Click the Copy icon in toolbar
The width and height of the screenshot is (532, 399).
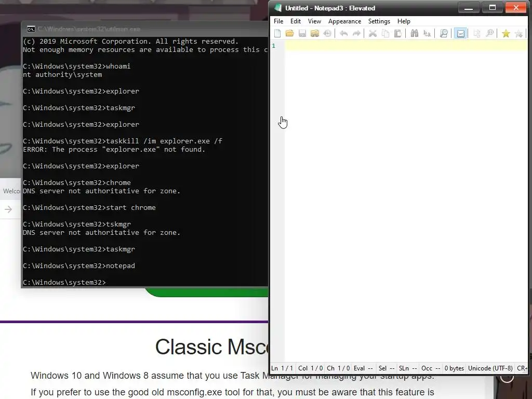(x=385, y=33)
